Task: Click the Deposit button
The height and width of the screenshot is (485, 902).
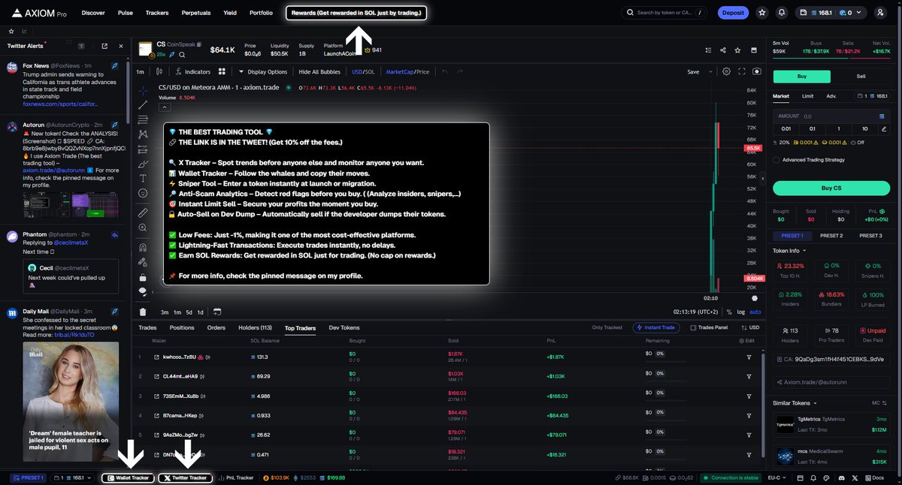Action: pyautogui.click(x=732, y=13)
